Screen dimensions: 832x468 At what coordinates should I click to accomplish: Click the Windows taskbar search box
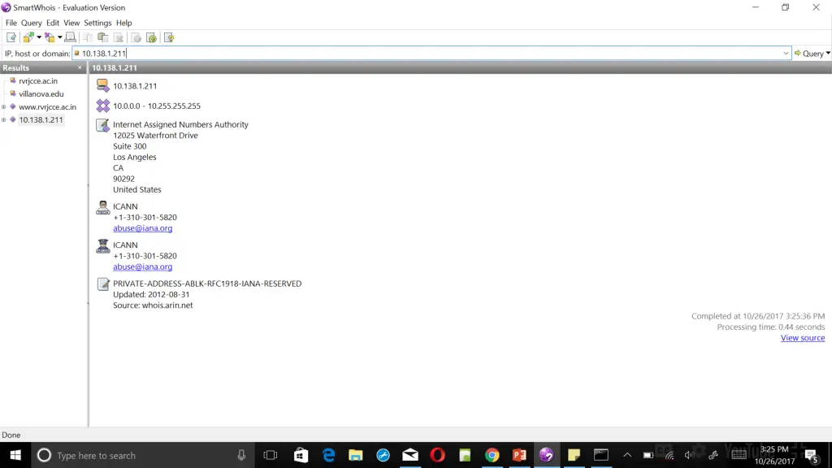point(142,455)
